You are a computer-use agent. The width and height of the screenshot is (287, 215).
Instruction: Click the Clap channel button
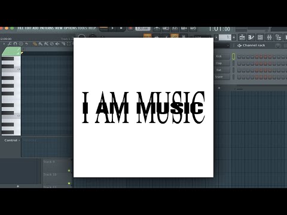222,63
